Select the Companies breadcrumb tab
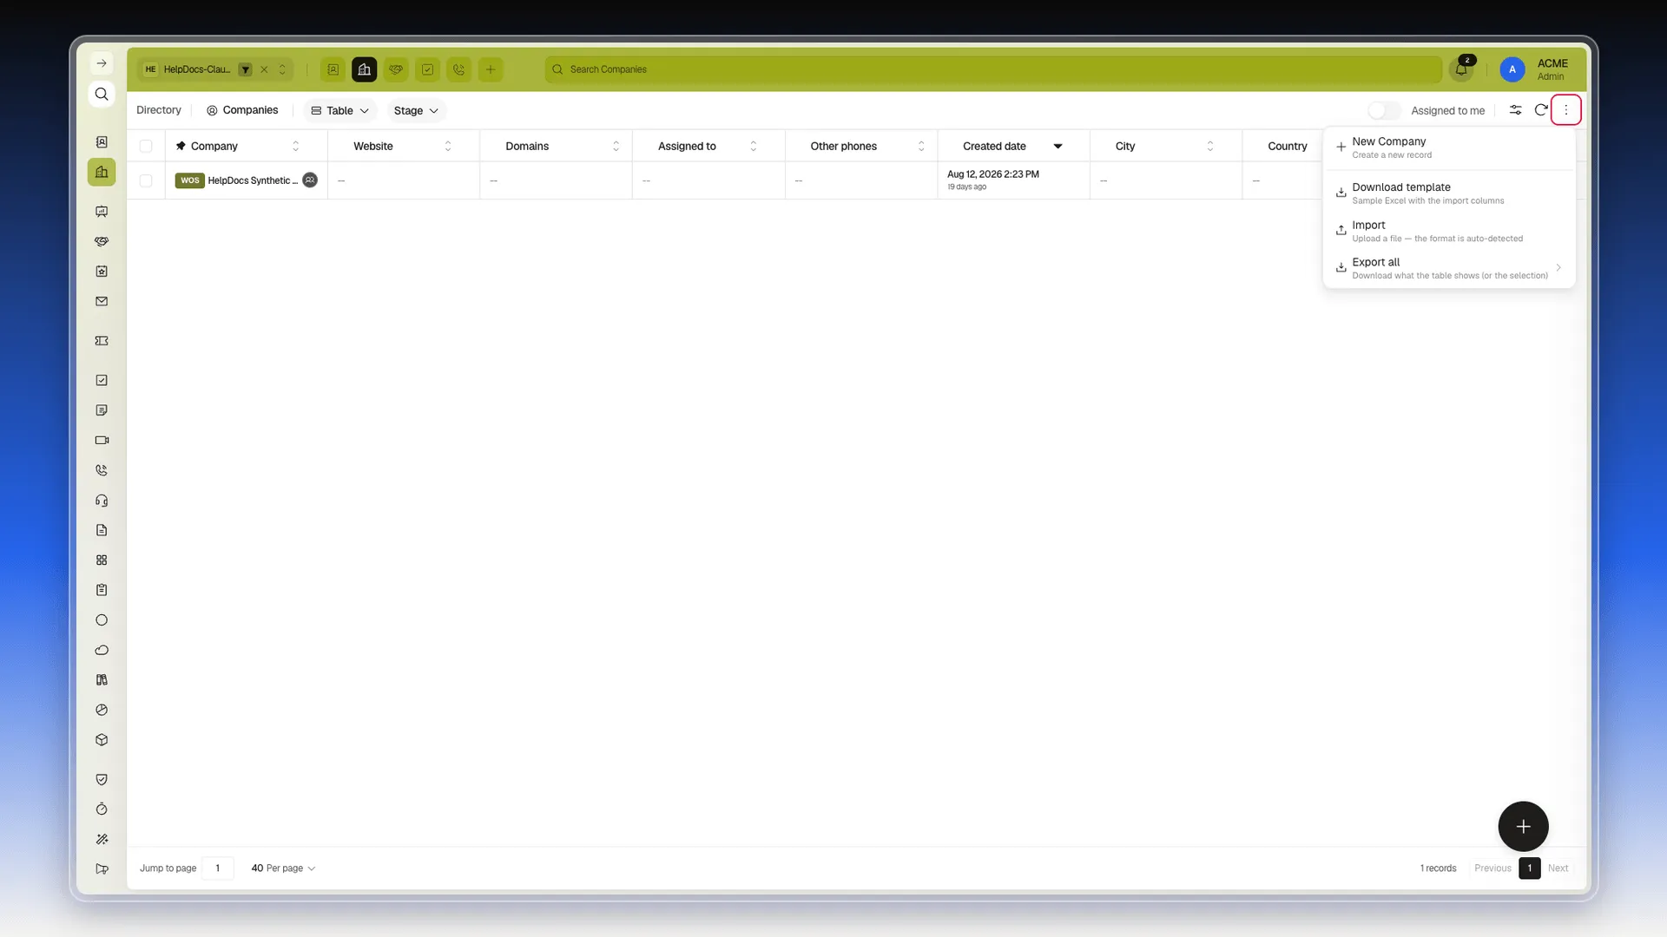This screenshot has width=1667, height=937. pos(242,110)
